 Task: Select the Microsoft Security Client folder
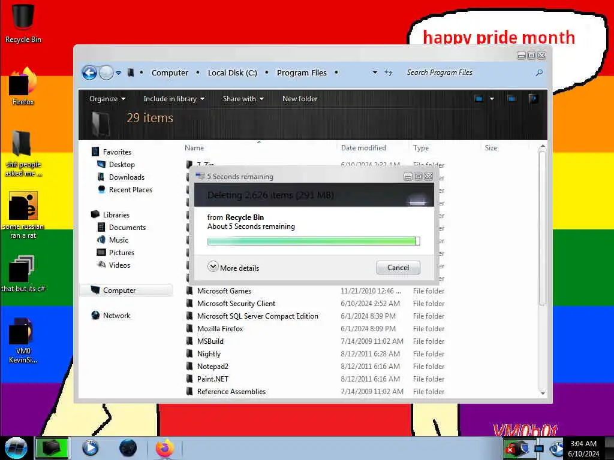pyautogui.click(x=236, y=304)
